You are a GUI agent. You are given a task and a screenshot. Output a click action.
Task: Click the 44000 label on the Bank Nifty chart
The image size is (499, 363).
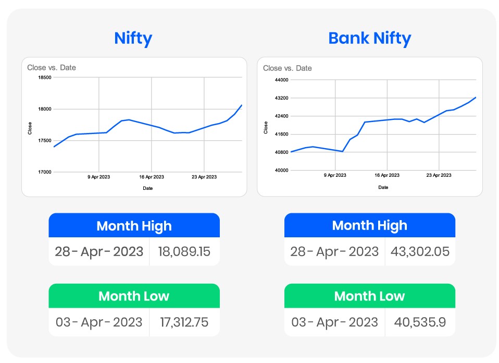click(282, 80)
